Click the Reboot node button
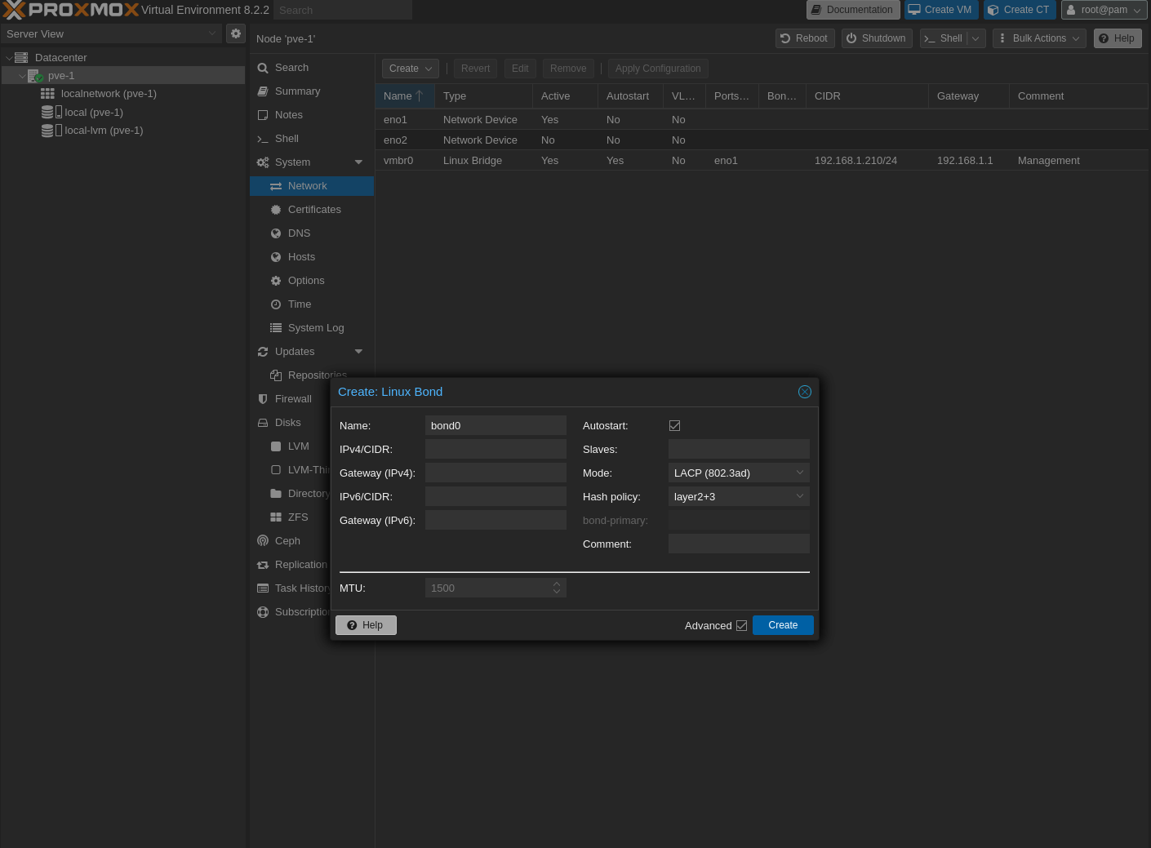Viewport: 1151px width, 848px height. point(804,38)
